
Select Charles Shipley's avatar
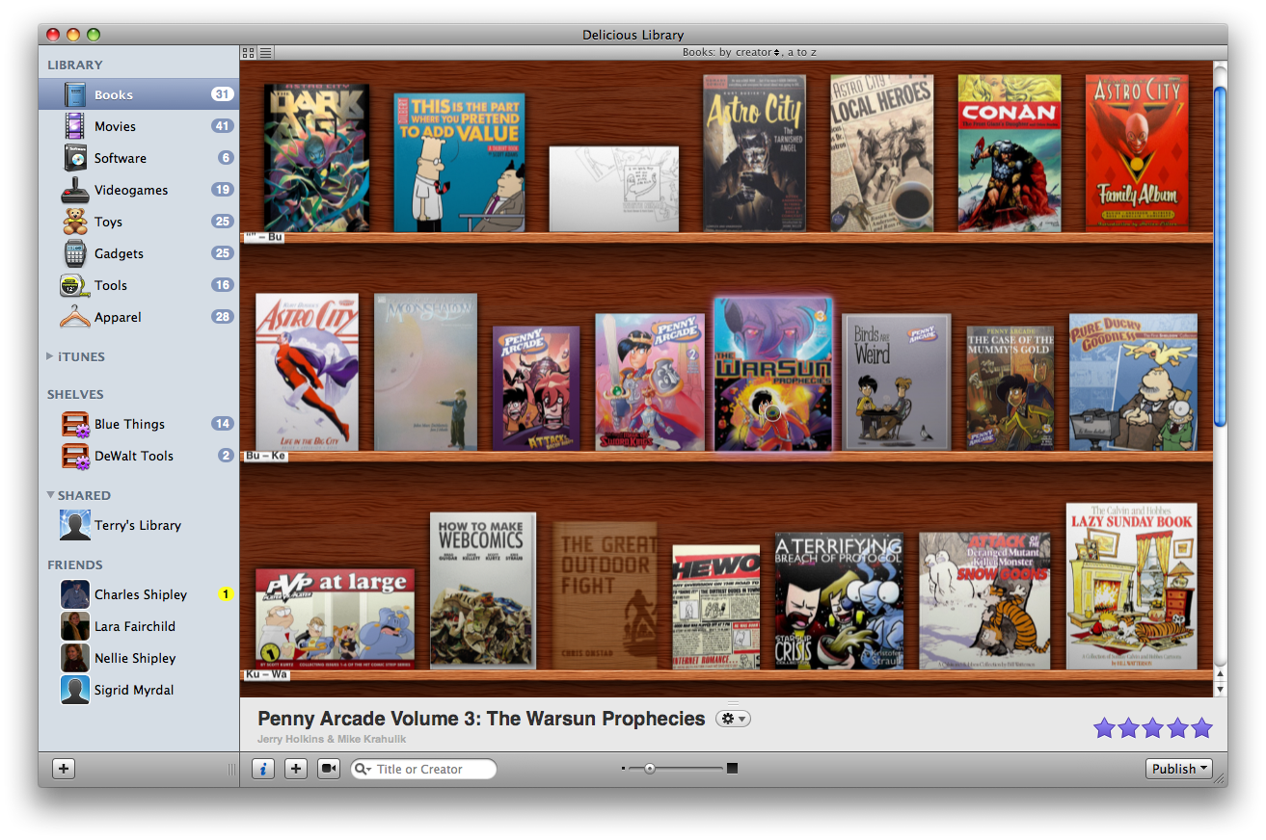point(75,594)
